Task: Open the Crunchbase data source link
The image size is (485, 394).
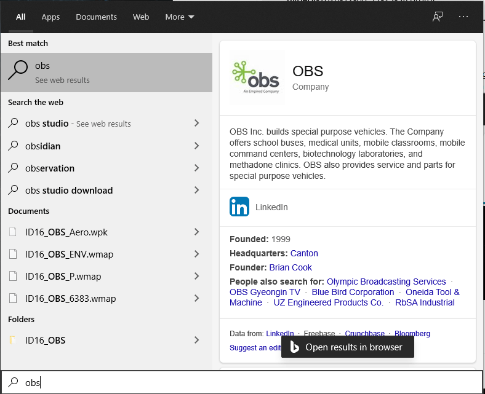Action: point(365,333)
